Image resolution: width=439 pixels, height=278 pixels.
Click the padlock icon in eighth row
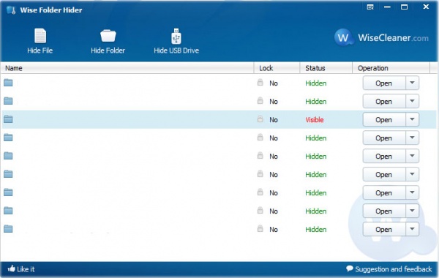coord(260,210)
